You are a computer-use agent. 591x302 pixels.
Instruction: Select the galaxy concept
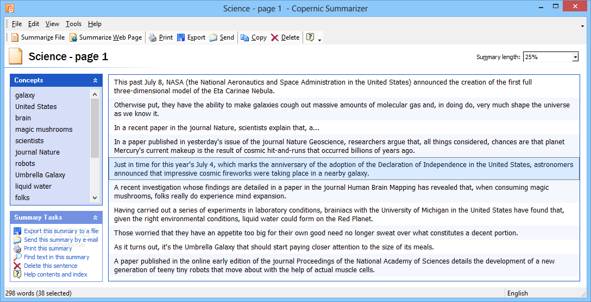[25, 95]
